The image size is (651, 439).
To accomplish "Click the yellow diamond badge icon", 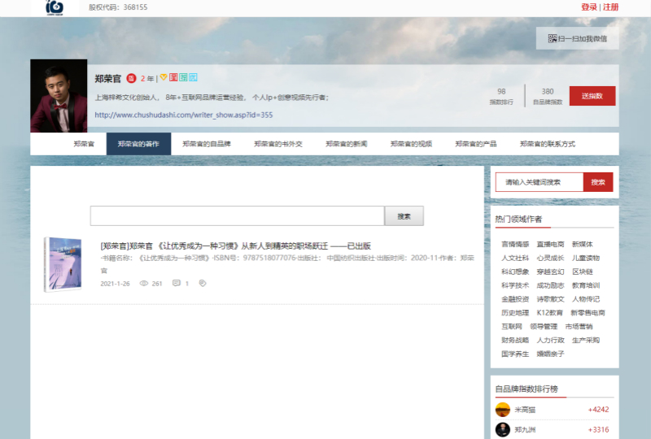I will click(163, 78).
